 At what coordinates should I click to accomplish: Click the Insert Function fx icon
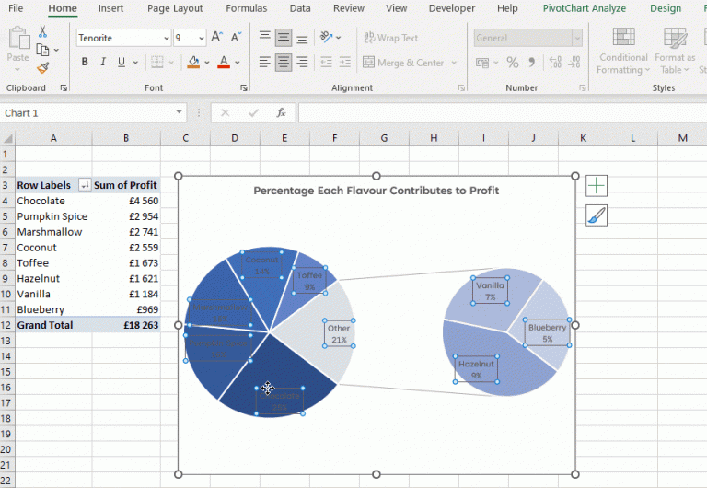[281, 112]
